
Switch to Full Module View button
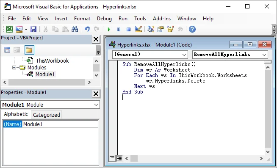(x=119, y=158)
